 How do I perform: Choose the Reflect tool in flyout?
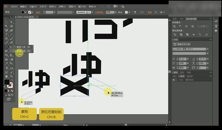(21, 51)
